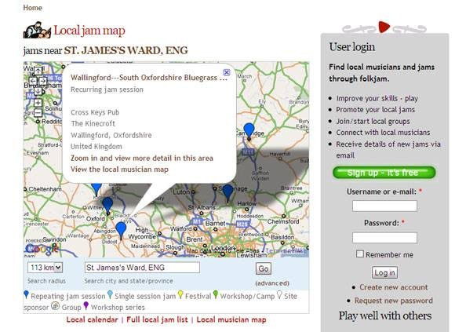Click the Repeating jam session legend pin

click(27, 295)
